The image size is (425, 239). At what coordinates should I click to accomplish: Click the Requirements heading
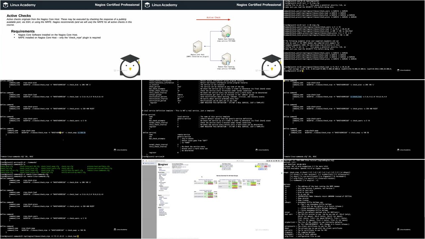[23, 31]
